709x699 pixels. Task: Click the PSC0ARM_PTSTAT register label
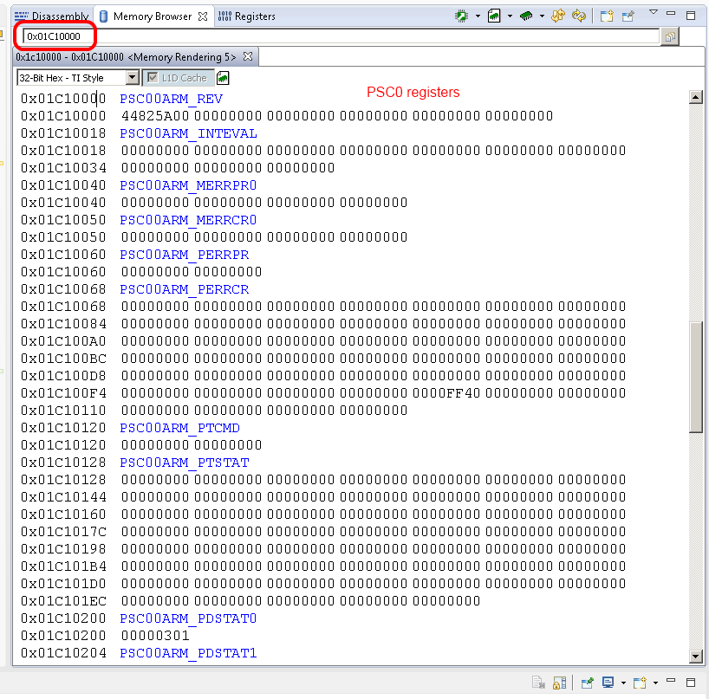tap(184, 463)
